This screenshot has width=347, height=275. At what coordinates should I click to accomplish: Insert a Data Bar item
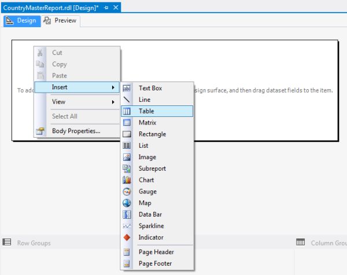(x=157, y=215)
